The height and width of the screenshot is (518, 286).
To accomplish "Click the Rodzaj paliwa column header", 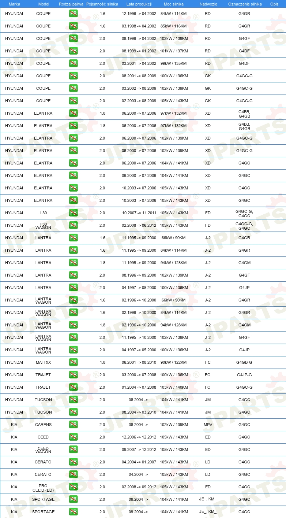I will pos(71,4).
